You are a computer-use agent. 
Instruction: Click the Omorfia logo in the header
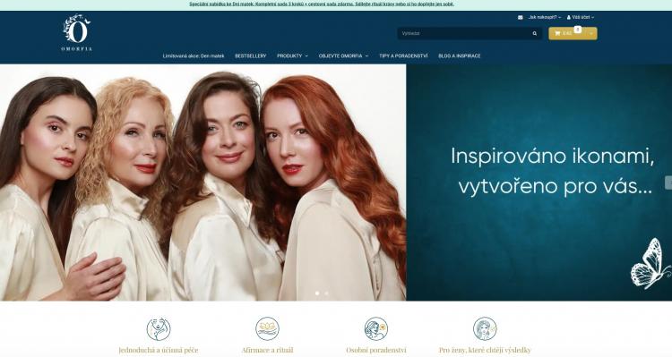click(x=77, y=32)
